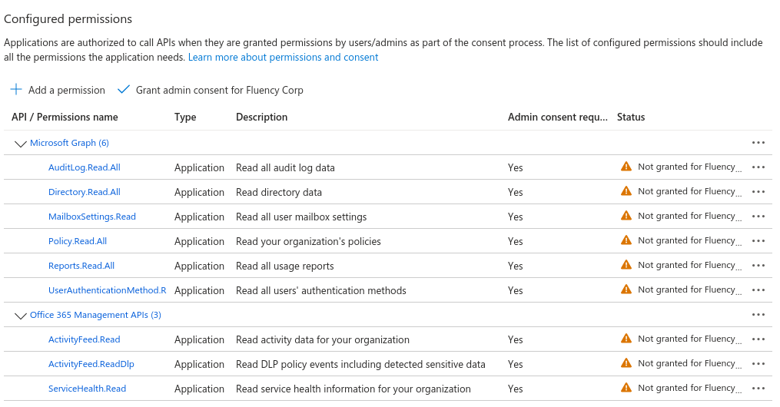The width and height of the screenshot is (780, 407).
Task: Select the 'Read all user mailbox settings' description
Action: click(301, 217)
